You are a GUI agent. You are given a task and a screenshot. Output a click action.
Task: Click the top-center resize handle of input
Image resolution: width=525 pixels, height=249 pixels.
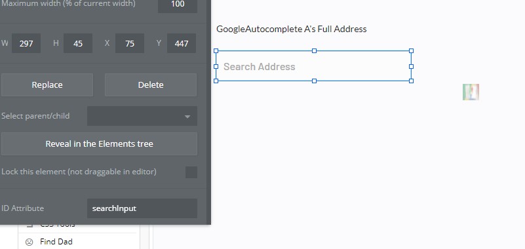[314, 51]
